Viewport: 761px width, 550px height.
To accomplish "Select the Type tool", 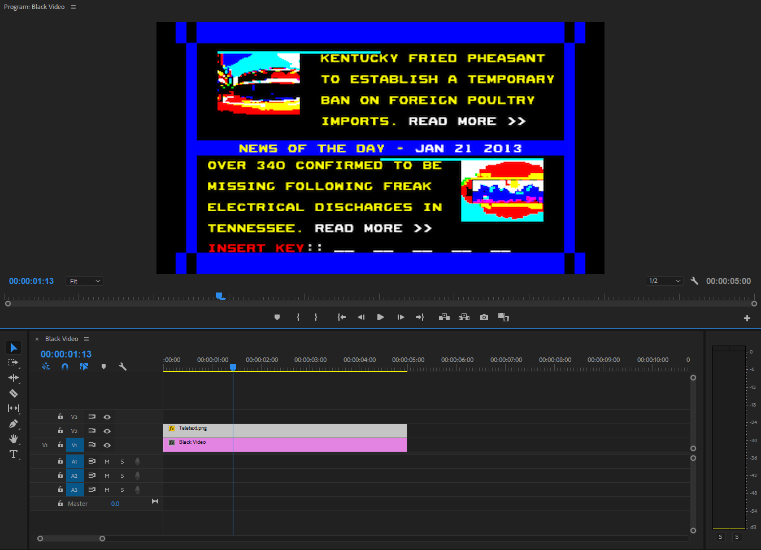I will pyautogui.click(x=14, y=454).
